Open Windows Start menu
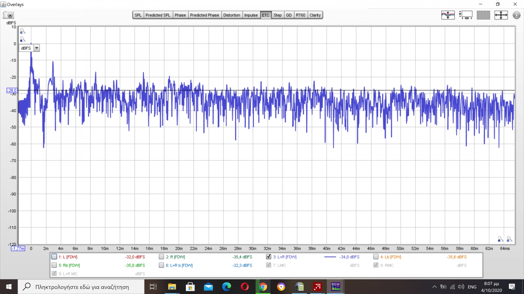This screenshot has height=294, width=524. point(9,287)
